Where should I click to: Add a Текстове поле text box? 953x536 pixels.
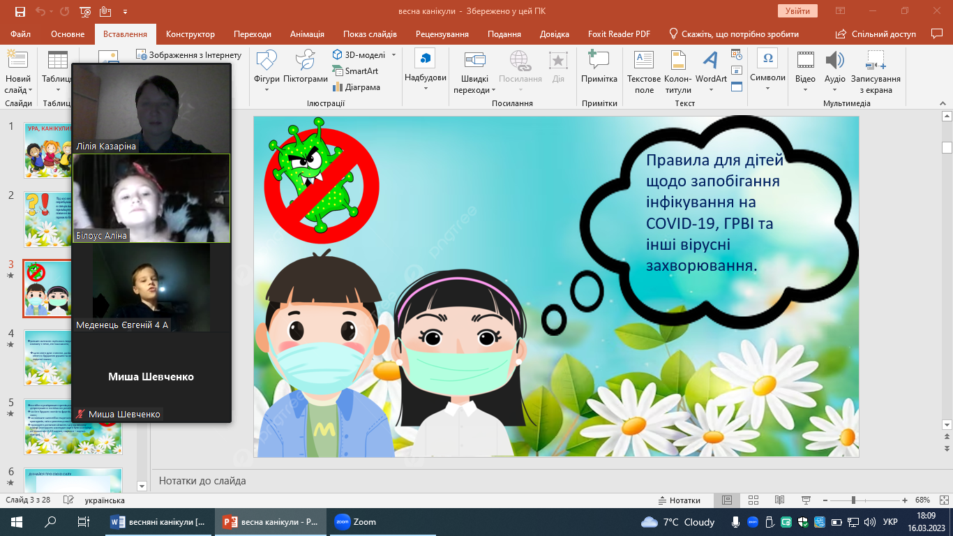(x=643, y=71)
